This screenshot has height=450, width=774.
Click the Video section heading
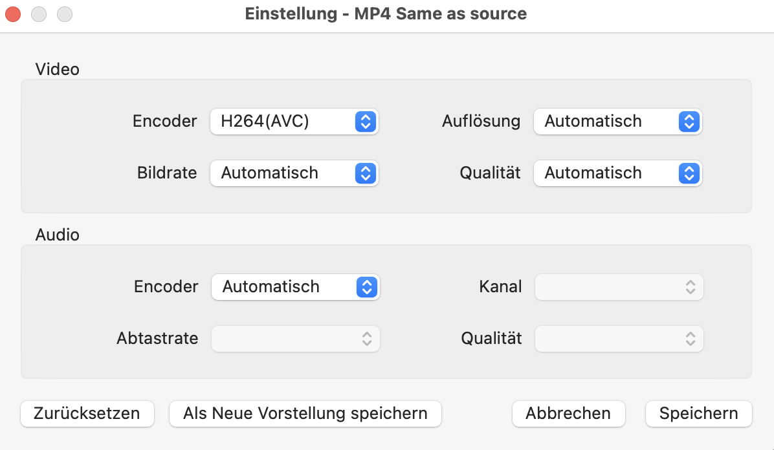click(58, 69)
